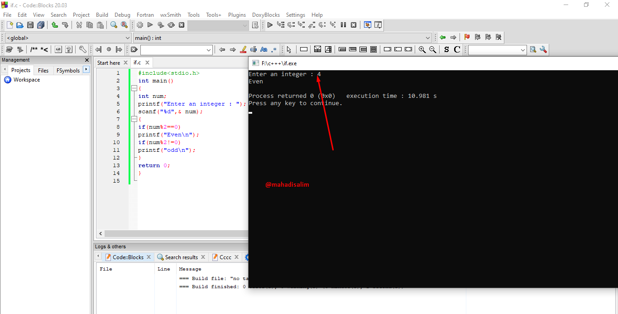Image resolution: width=618 pixels, height=314 pixels.
Task: Jump back with the green arrow
Action: [x=443, y=38]
